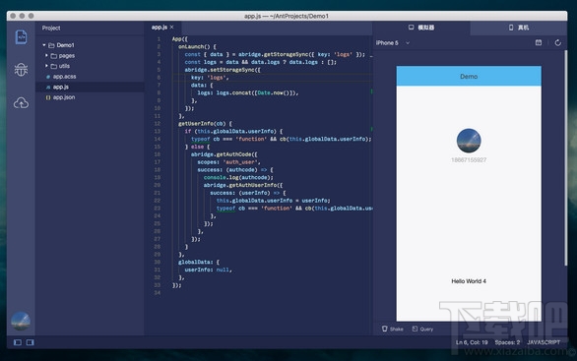
Task: Click the cloud upload icon
Action: click(x=21, y=103)
